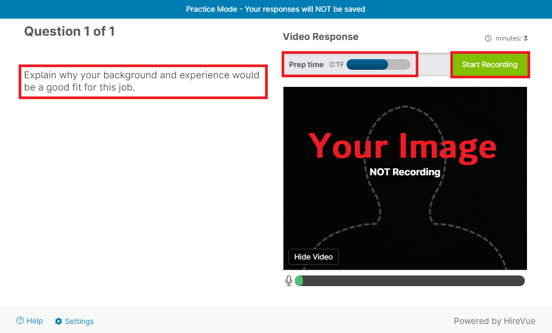Click the Settings gear icon
The image size is (552, 333).
[x=59, y=321]
